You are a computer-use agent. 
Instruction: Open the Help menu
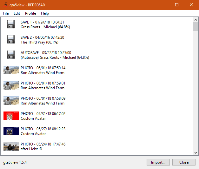tap(45, 13)
